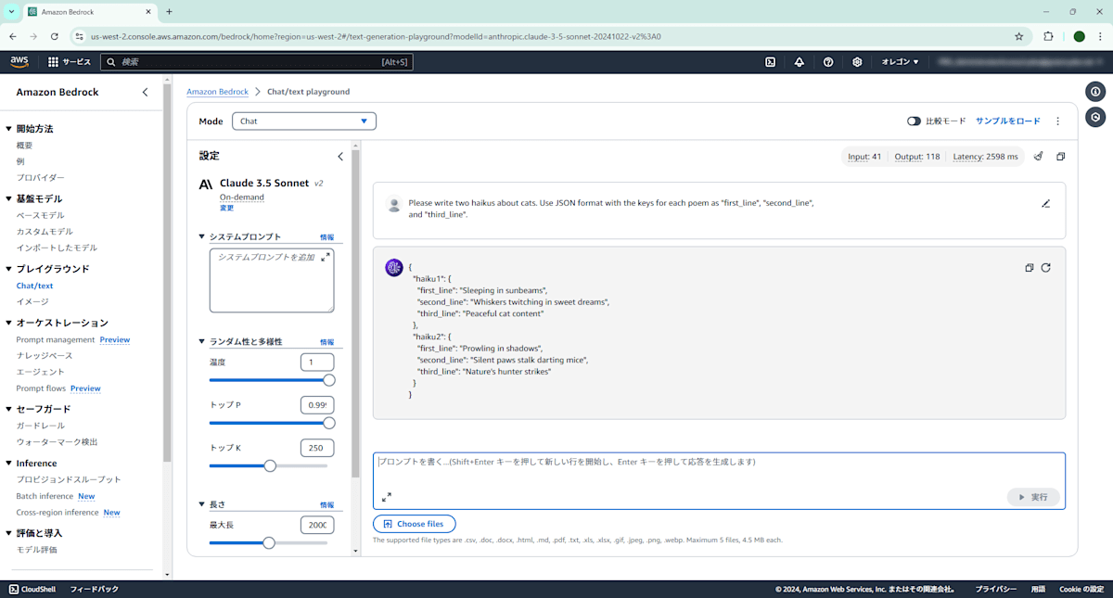Collapse the 基盤モデル sidebar section

pos(9,198)
